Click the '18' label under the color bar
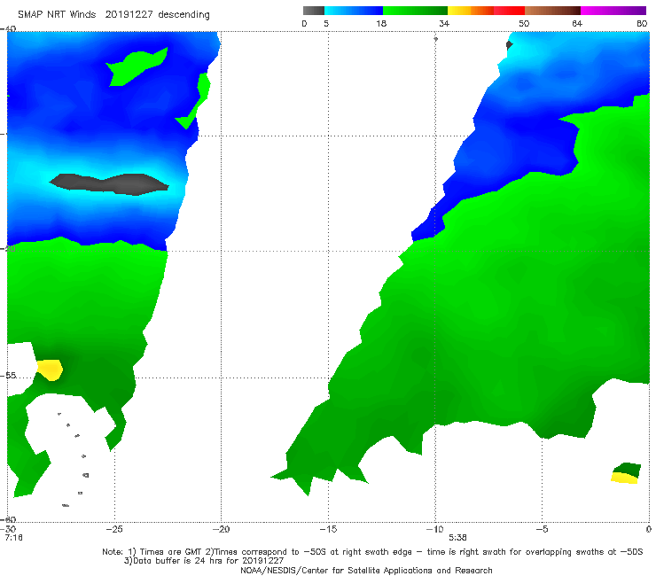 pyautogui.click(x=381, y=23)
